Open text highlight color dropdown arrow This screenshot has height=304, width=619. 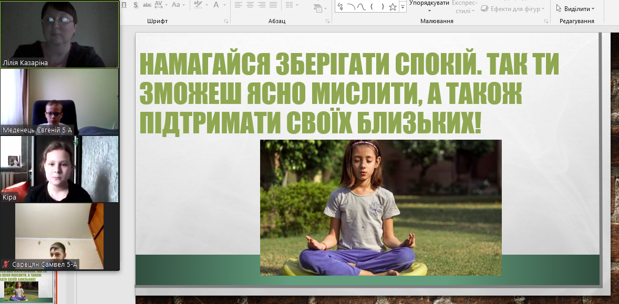(206, 5)
